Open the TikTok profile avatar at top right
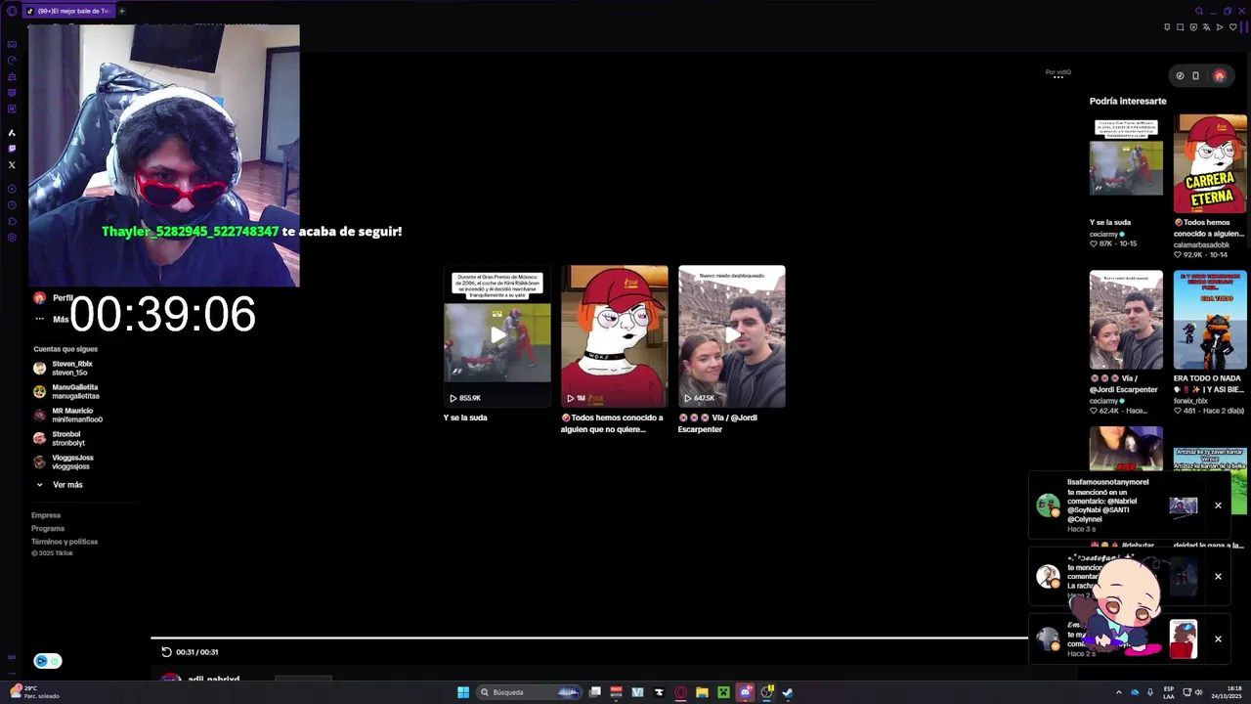The width and height of the screenshot is (1251, 704). pyautogui.click(x=1219, y=75)
